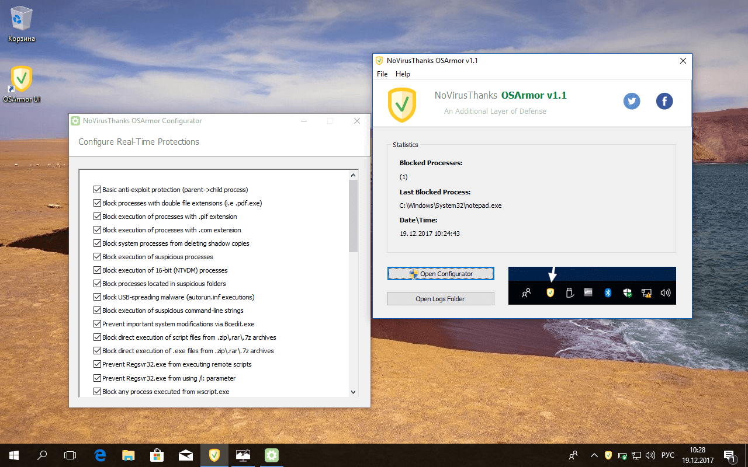748x467 pixels.
Task: Open taskbar search magnifier
Action: 42,455
